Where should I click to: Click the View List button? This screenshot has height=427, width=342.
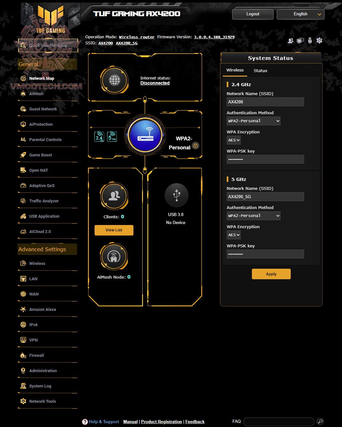click(114, 230)
